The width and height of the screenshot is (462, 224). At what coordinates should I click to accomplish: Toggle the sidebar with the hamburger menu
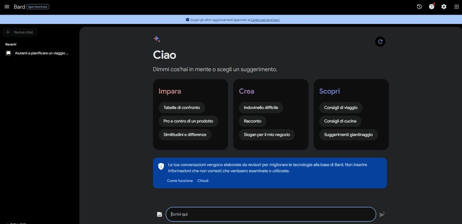pyautogui.click(x=7, y=6)
